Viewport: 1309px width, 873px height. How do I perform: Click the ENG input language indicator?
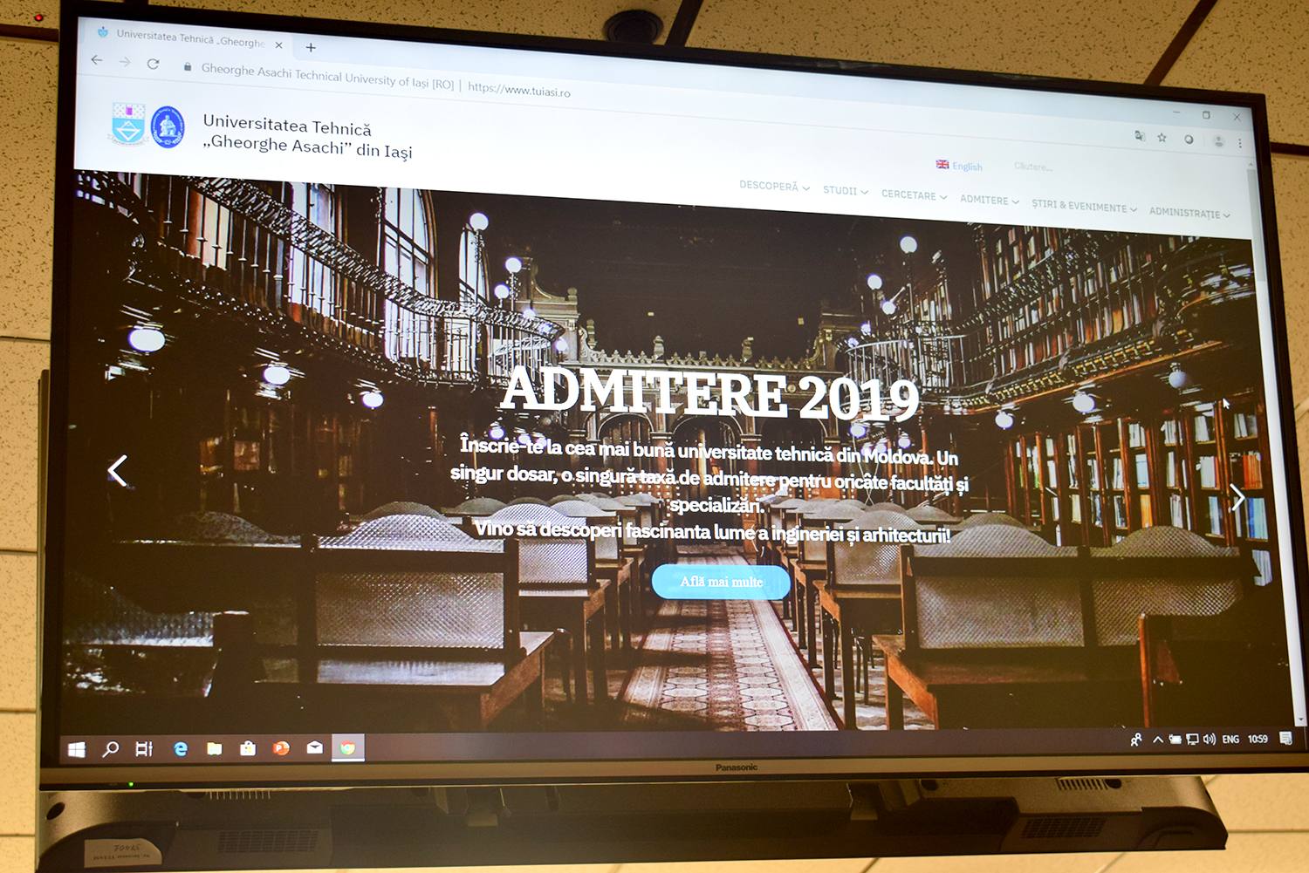[x=1230, y=740]
